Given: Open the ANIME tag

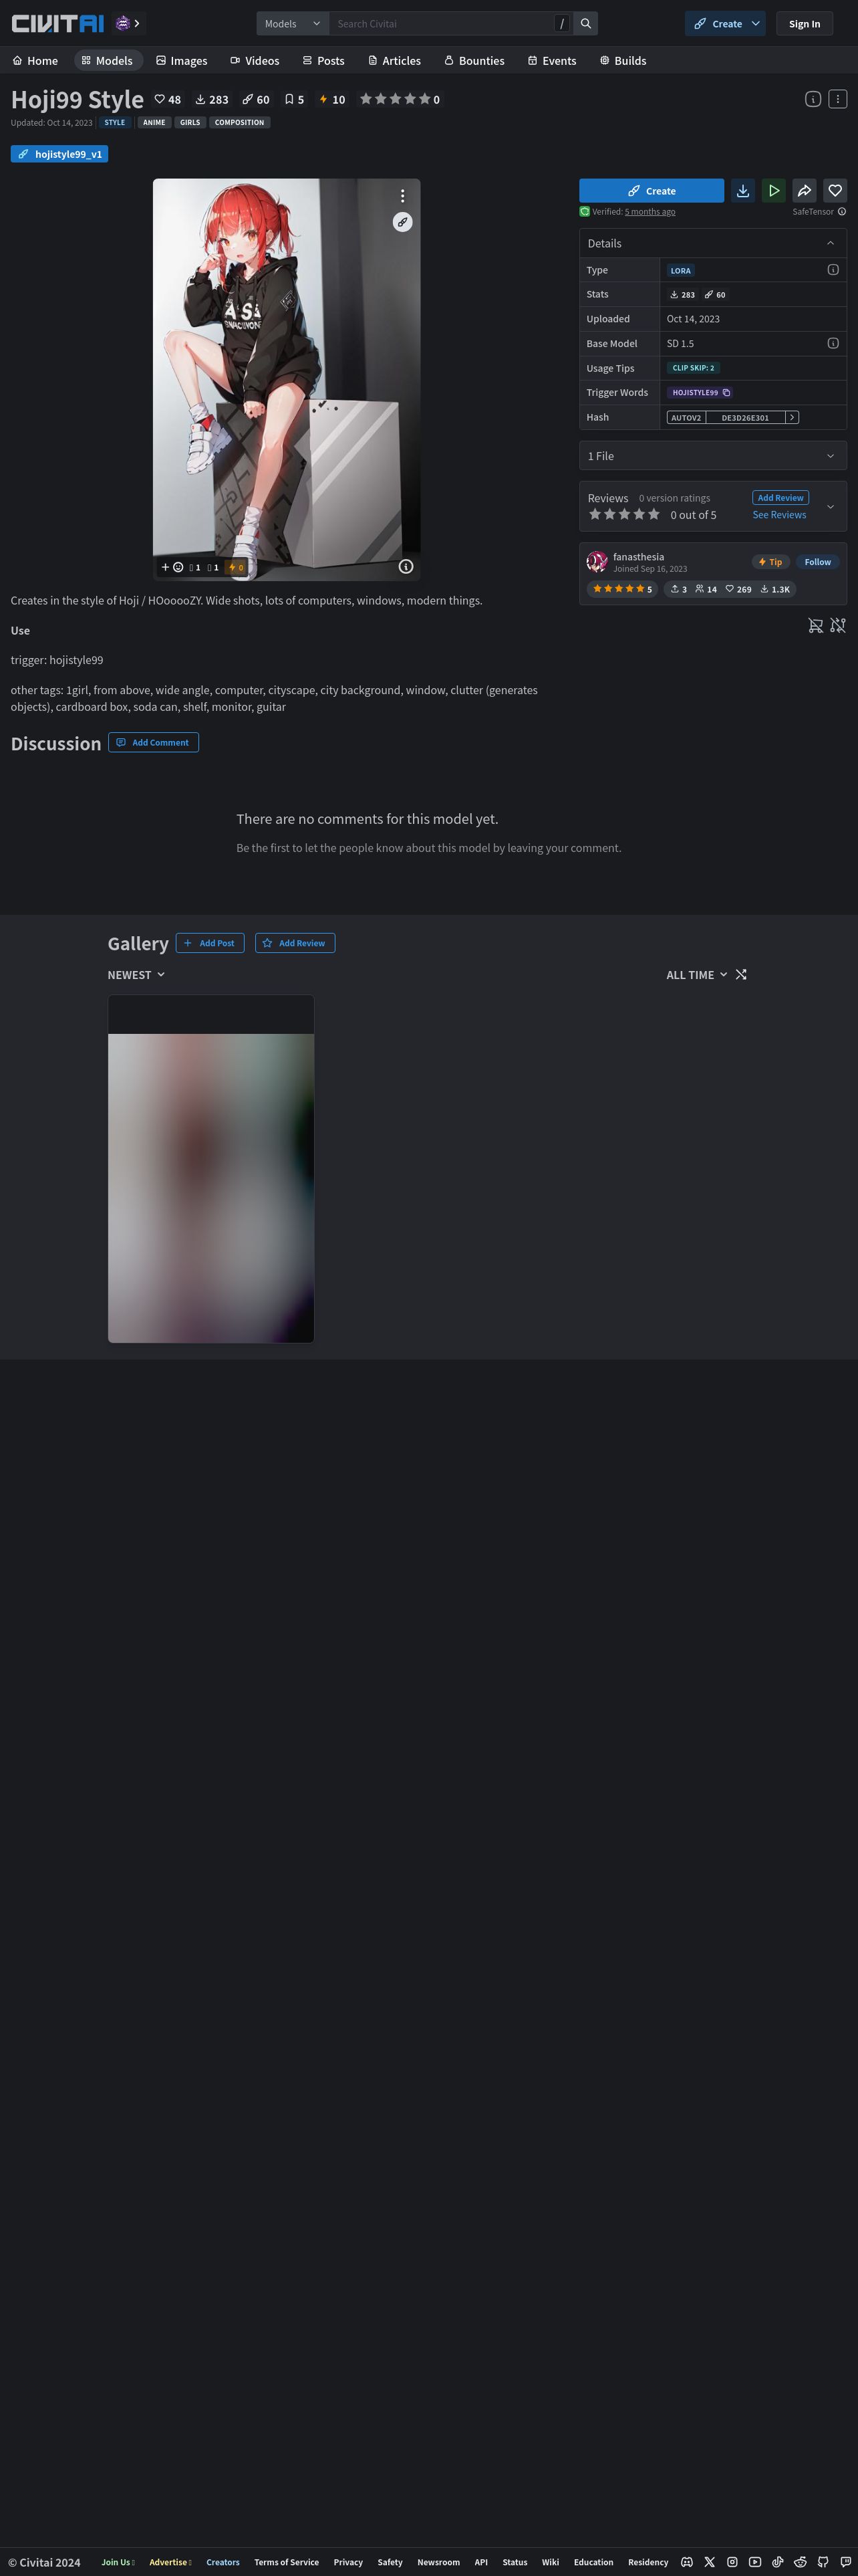Looking at the screenshot, I should tap(154, 123).
